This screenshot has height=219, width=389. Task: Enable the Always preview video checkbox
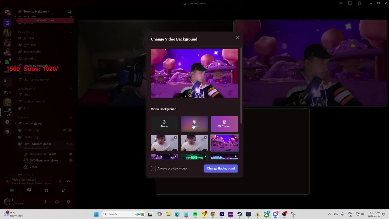click(x=153, y=169)
